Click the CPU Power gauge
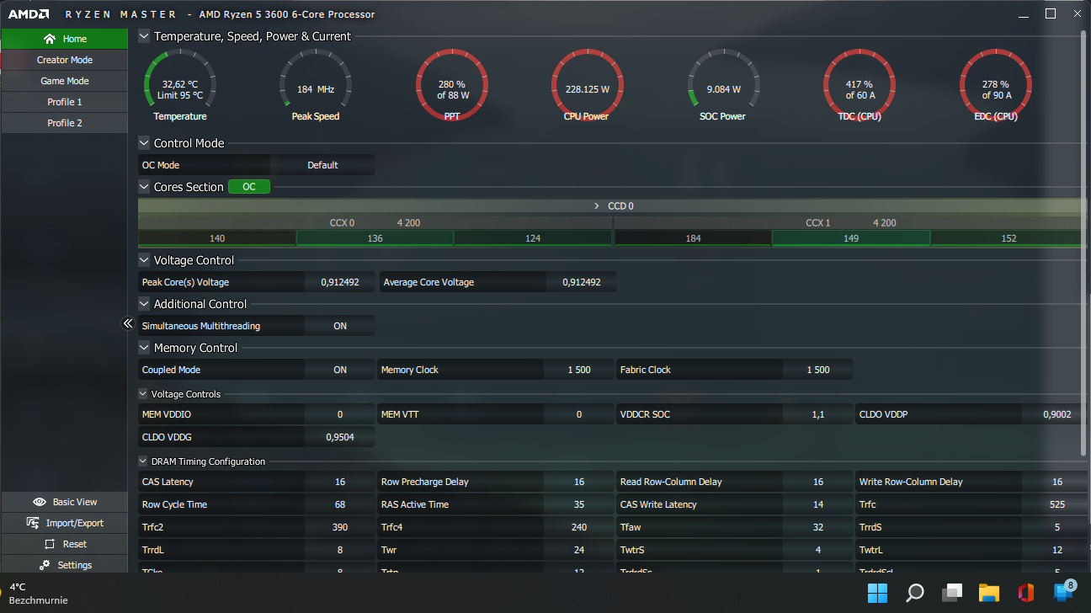 point(588,85)
